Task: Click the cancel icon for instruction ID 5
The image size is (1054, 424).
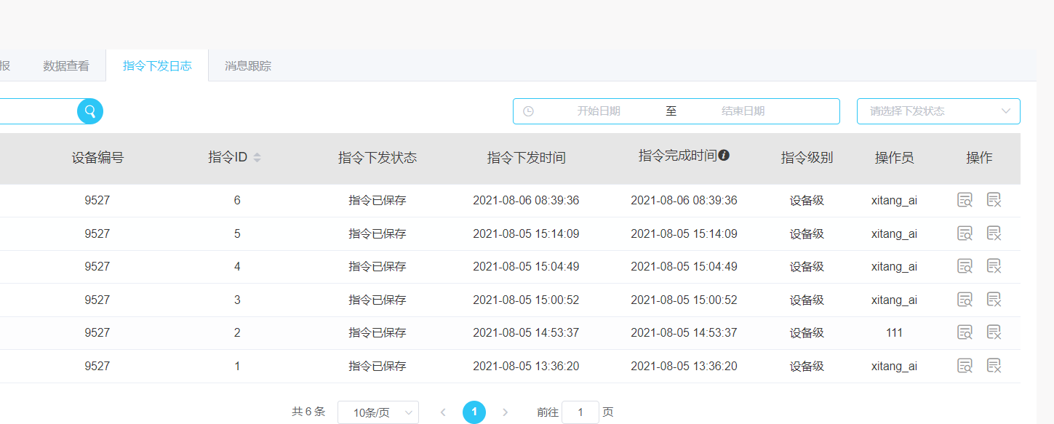Action: [994, 233]
